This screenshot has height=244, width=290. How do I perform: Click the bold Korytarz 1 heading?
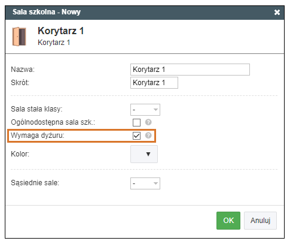pos(61,31)
